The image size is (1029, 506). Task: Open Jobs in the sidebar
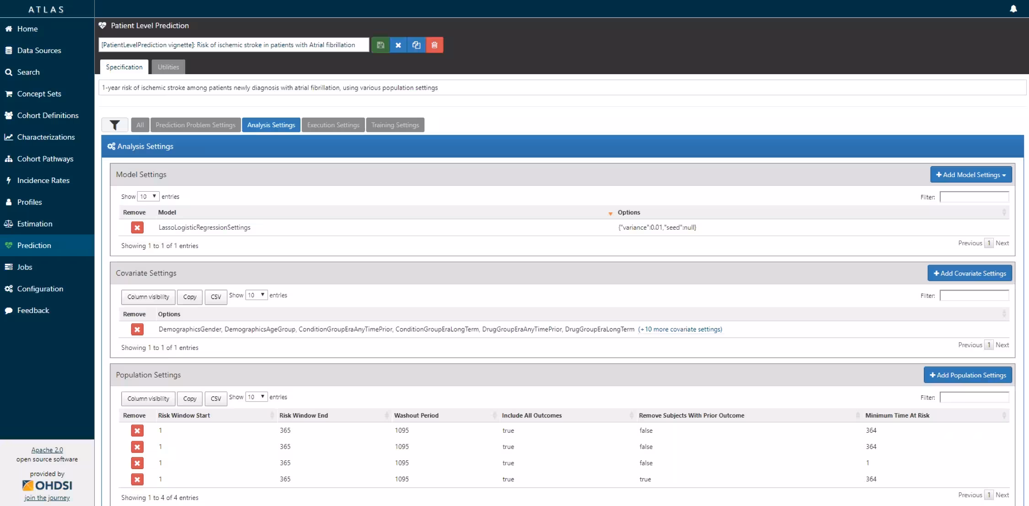point(47,267)
